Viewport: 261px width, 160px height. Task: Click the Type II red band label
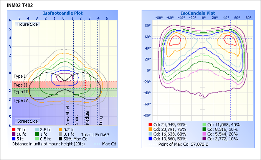20,85
